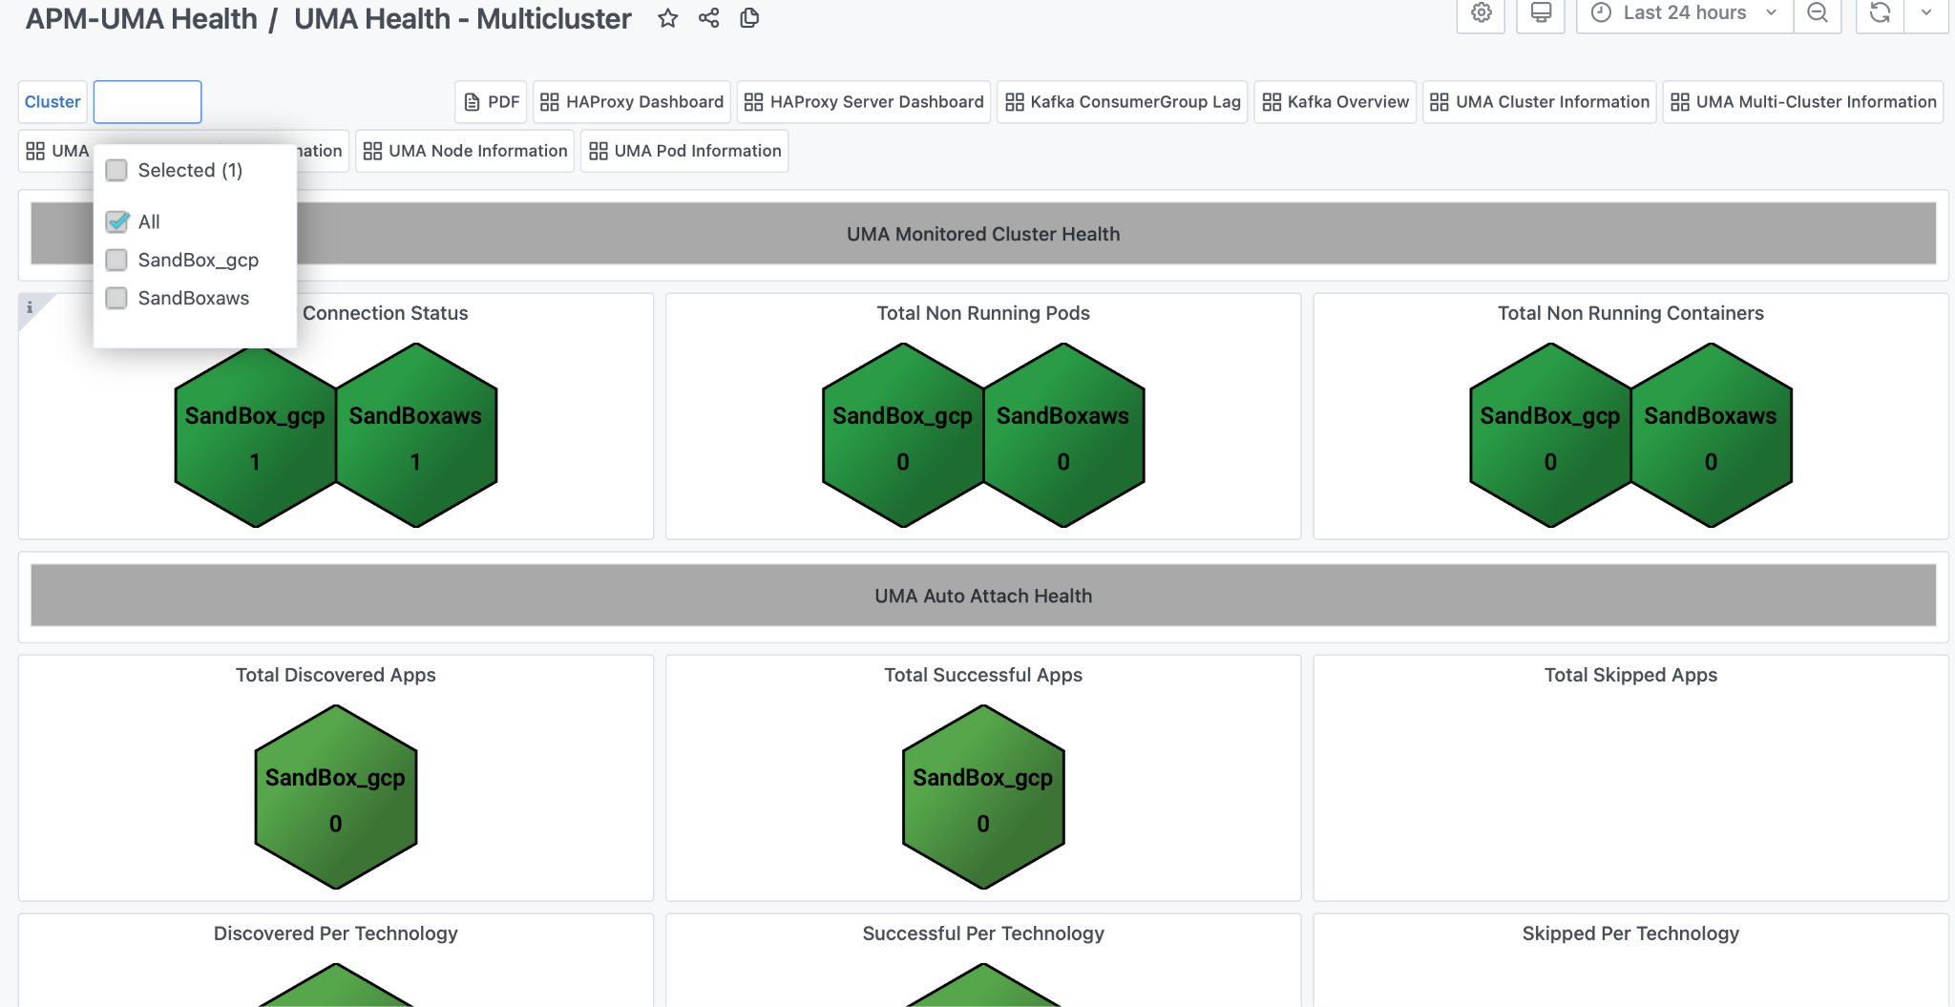This screenshot has height=1007, width=1955.
Task: Open dashboard settings gear icon
Action: point(1480,13)
